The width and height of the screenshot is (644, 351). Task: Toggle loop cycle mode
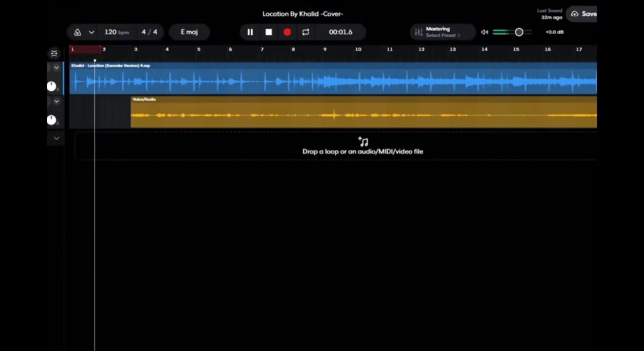click(306, 32)
